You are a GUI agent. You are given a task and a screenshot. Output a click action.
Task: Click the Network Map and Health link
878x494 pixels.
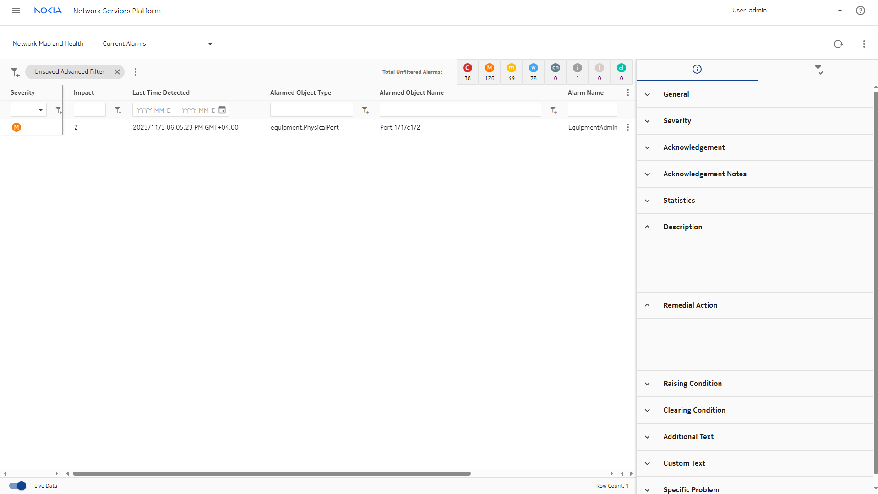click(48, 44)
